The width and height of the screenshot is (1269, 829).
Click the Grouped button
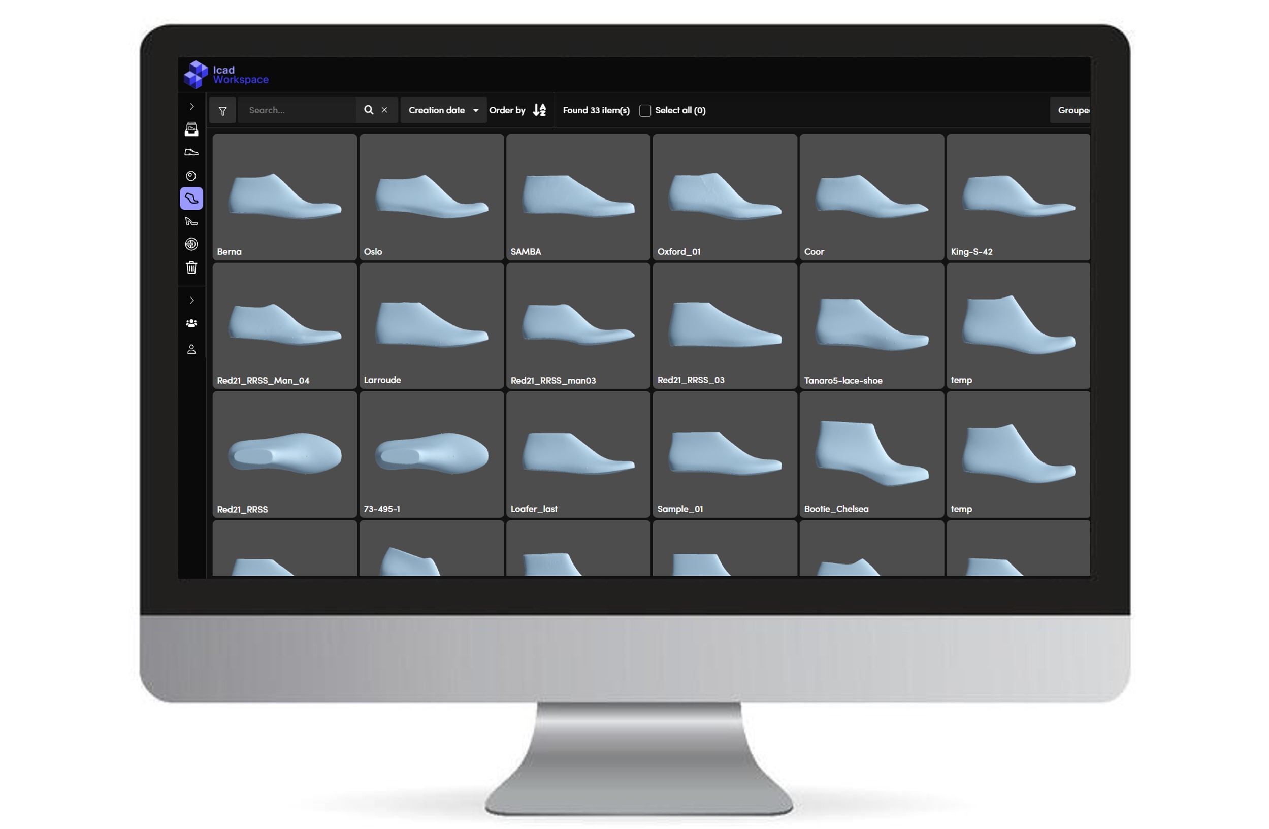coord(1075,110)
